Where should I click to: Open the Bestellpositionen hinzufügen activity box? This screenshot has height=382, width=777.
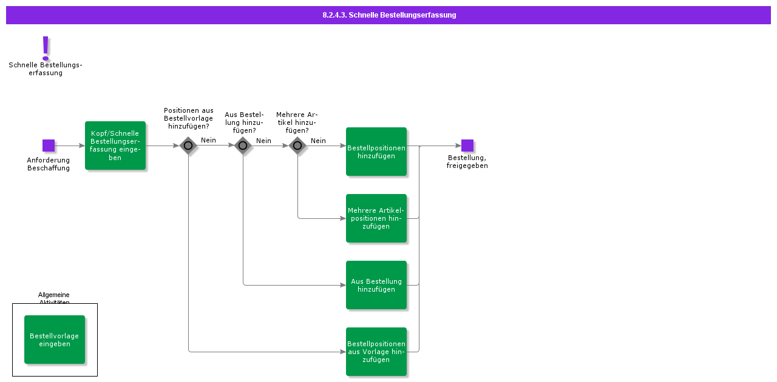coord(376,152)
